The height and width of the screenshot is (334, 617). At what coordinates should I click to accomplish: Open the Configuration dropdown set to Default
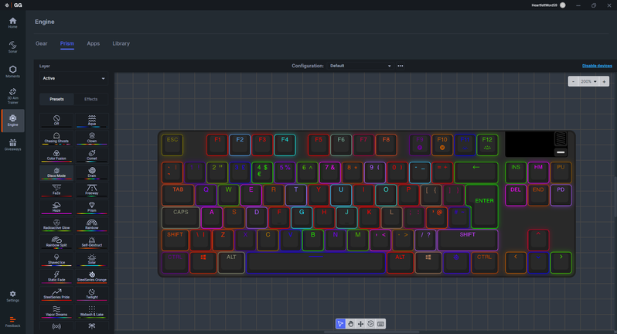click(360, 66)
